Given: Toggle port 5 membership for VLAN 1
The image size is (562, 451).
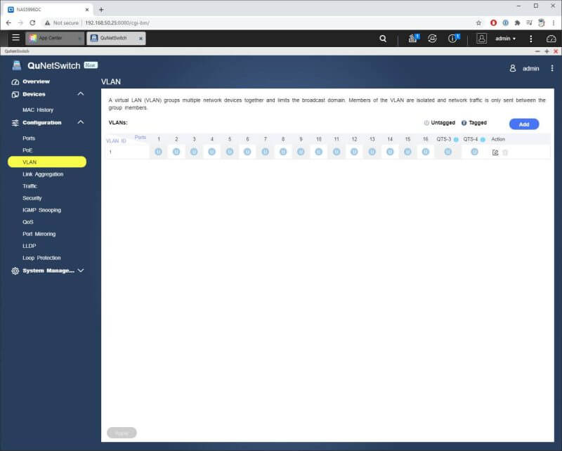Looking at the screenshot, I should coord(230,152).
